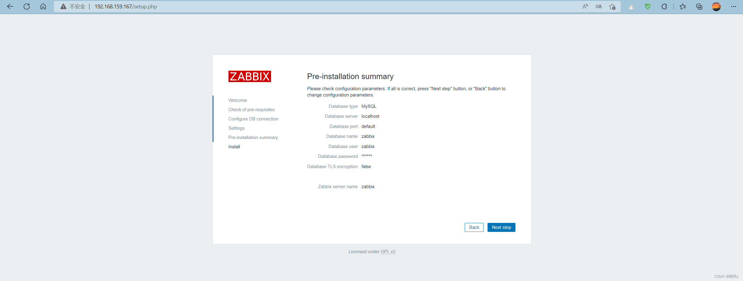Click the Database type label
Screen dimensions: 743x281
[x=343, y=106]
